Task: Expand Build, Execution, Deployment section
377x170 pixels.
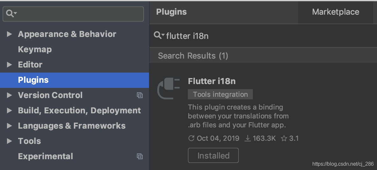Action: 9,110
